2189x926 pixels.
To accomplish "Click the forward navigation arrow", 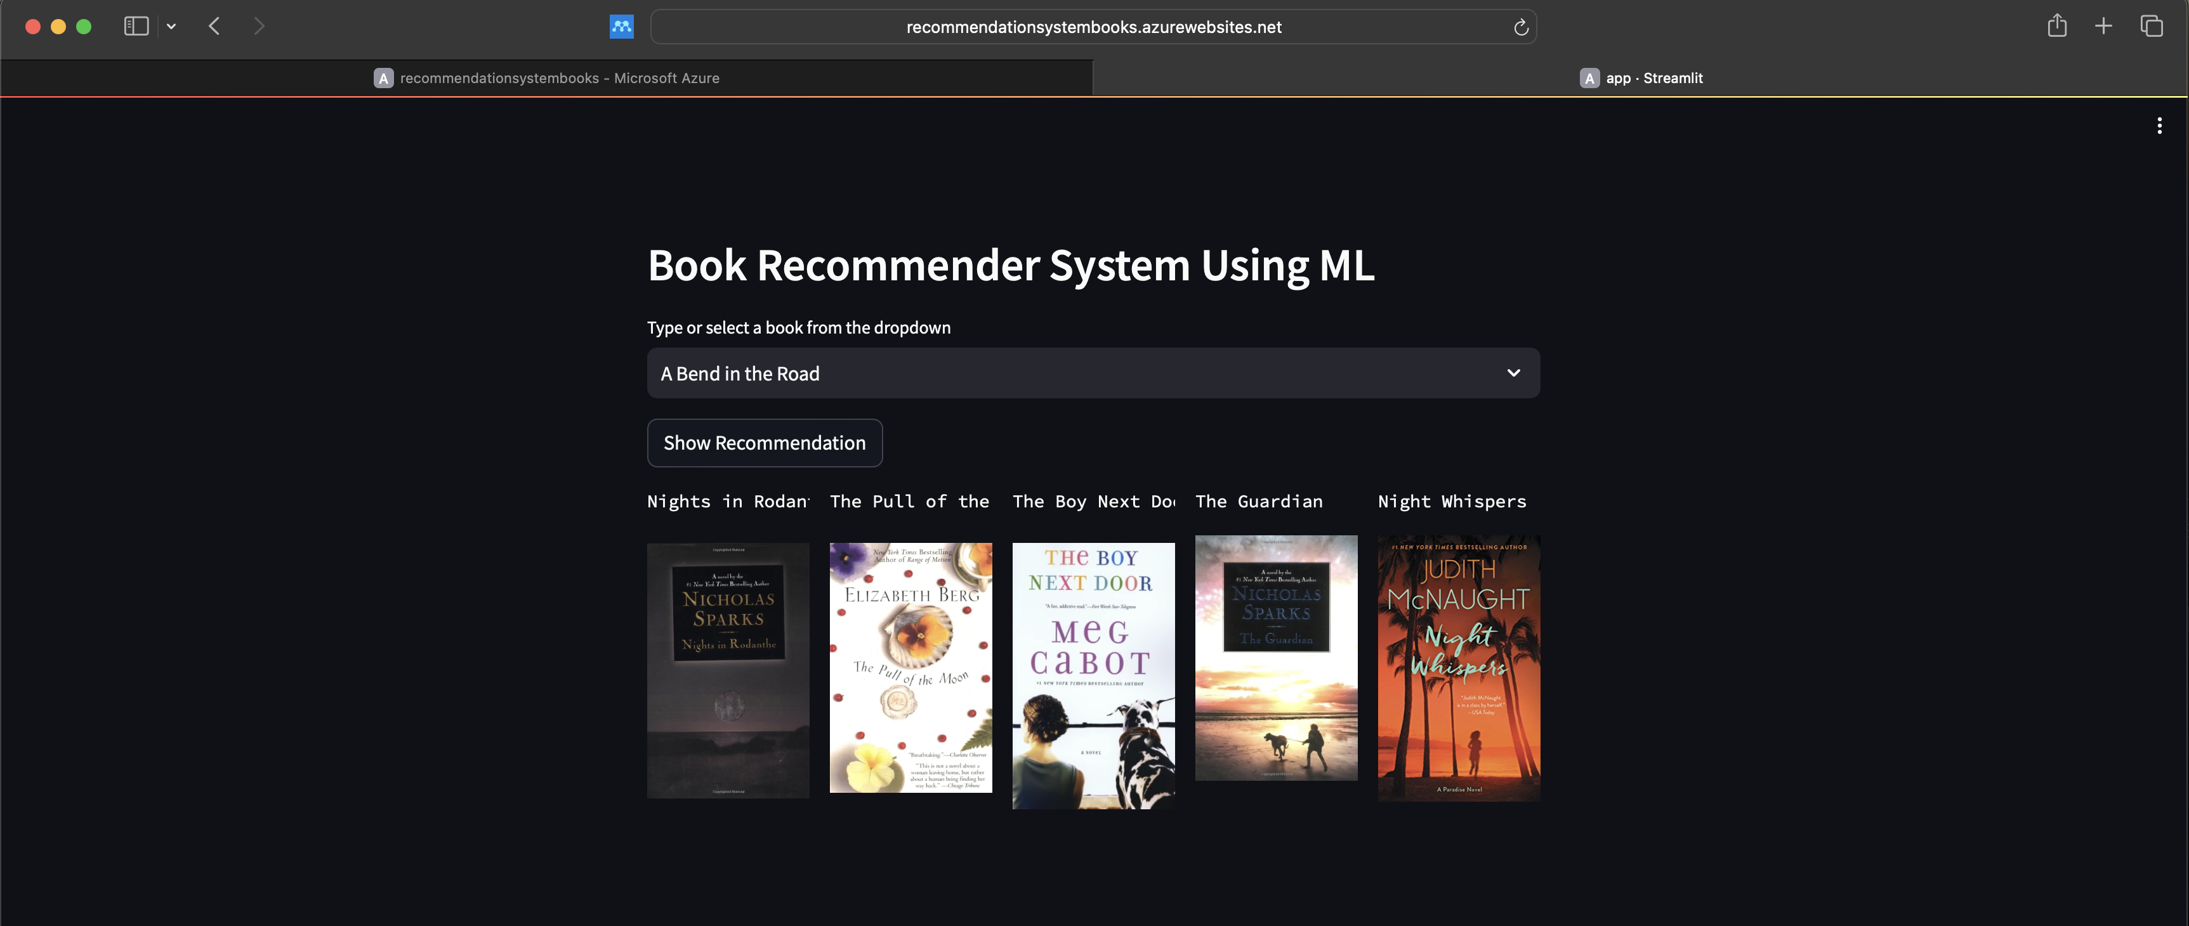I will coord(259,27).
